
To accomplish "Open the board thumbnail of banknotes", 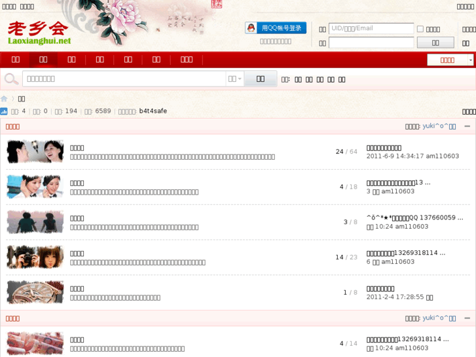I will 35,343.
